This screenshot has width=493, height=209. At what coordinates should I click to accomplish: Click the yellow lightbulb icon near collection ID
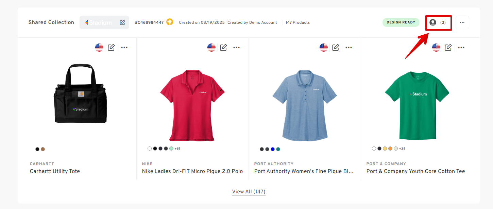(170, 22)
